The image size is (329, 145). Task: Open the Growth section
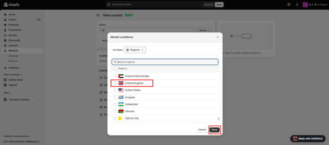[x=13, y=35]
